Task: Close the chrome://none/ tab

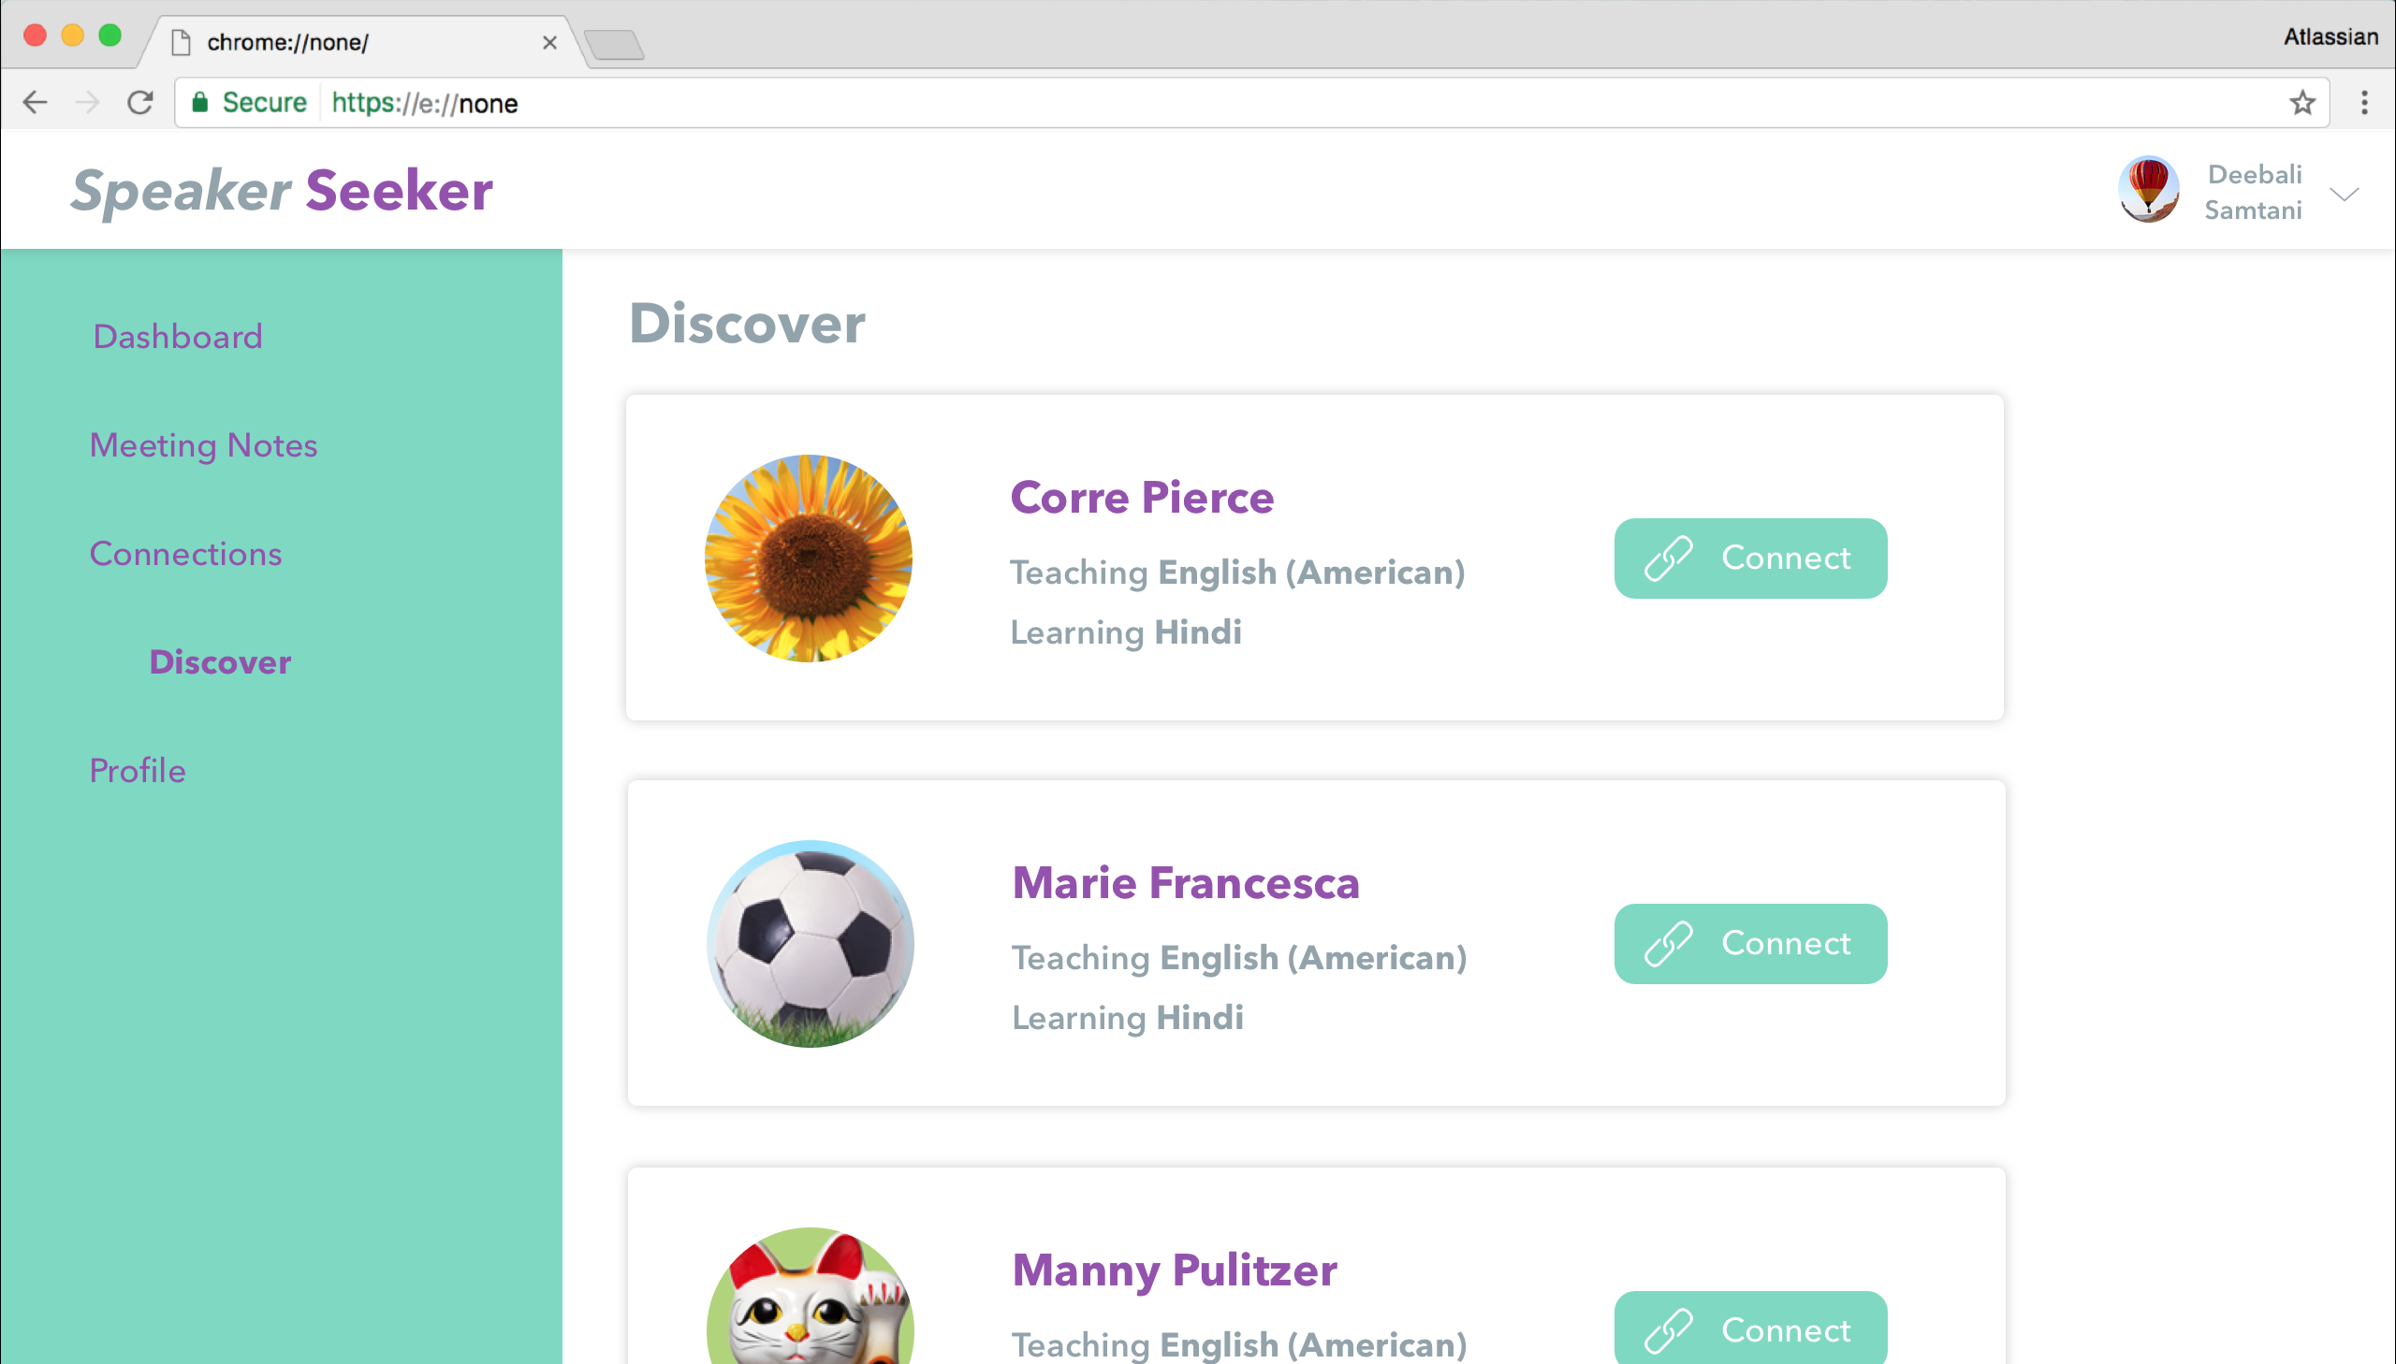Action: tap(550, 42)
